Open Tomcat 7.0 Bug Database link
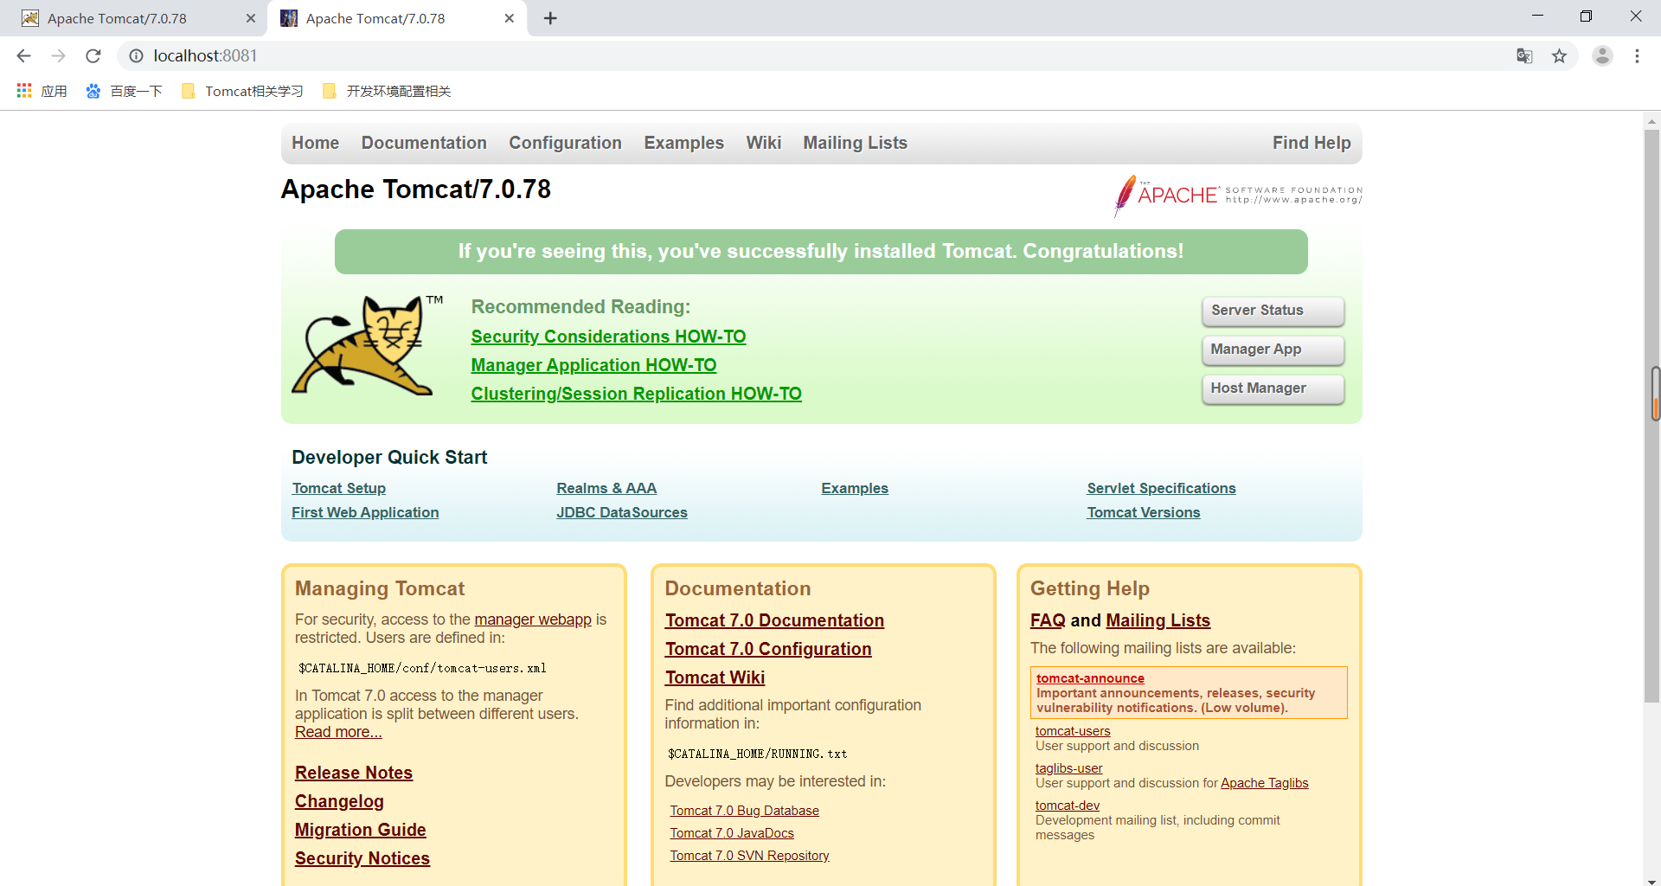This screenshot has width=1661, height=886. click(744, 811)
